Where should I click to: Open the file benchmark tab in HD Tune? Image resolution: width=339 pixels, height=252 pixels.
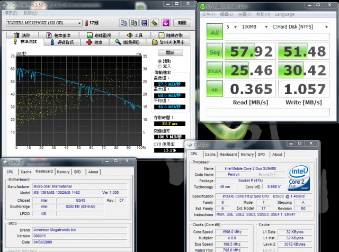tap(59, 35)
